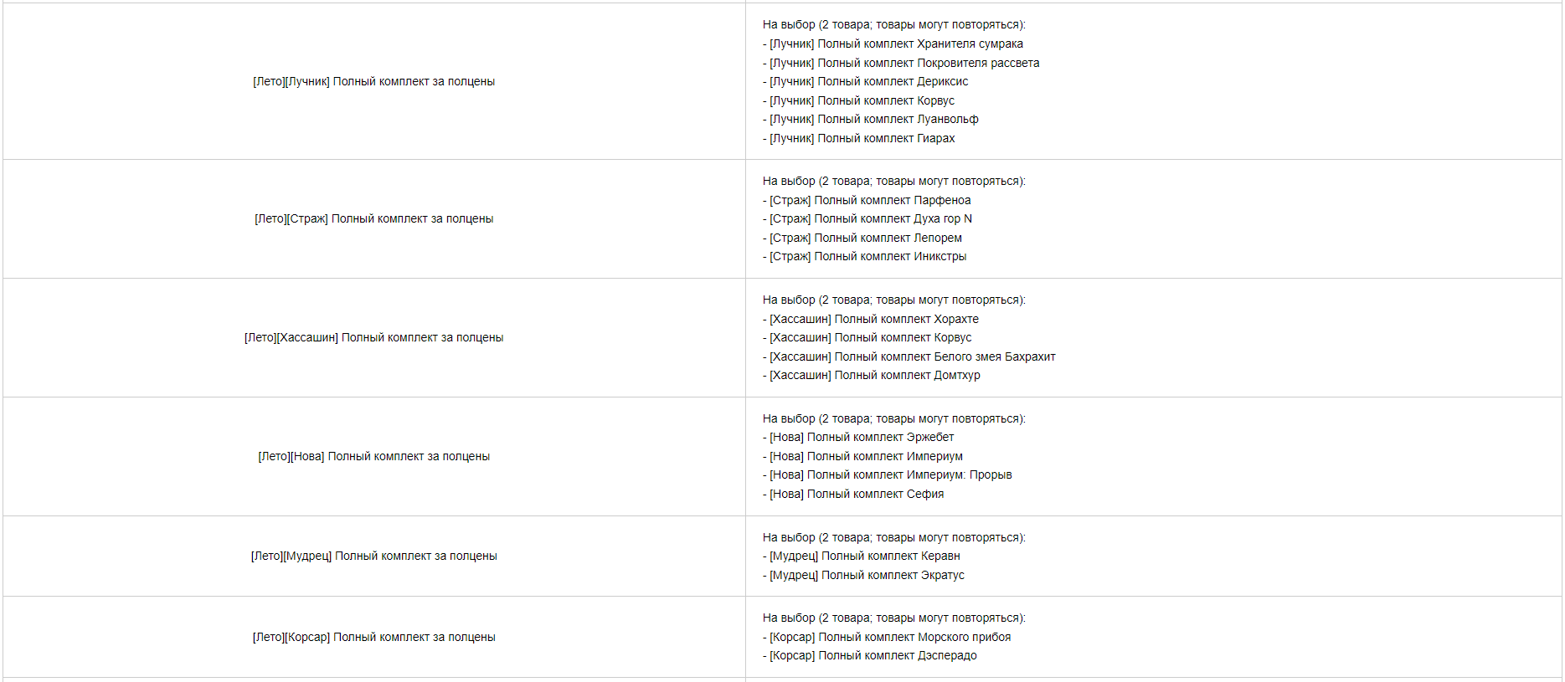Click '[Лучник] Полный комплект Луанвольф' item
Screen dimensions: 1565x682
(870, 119)
